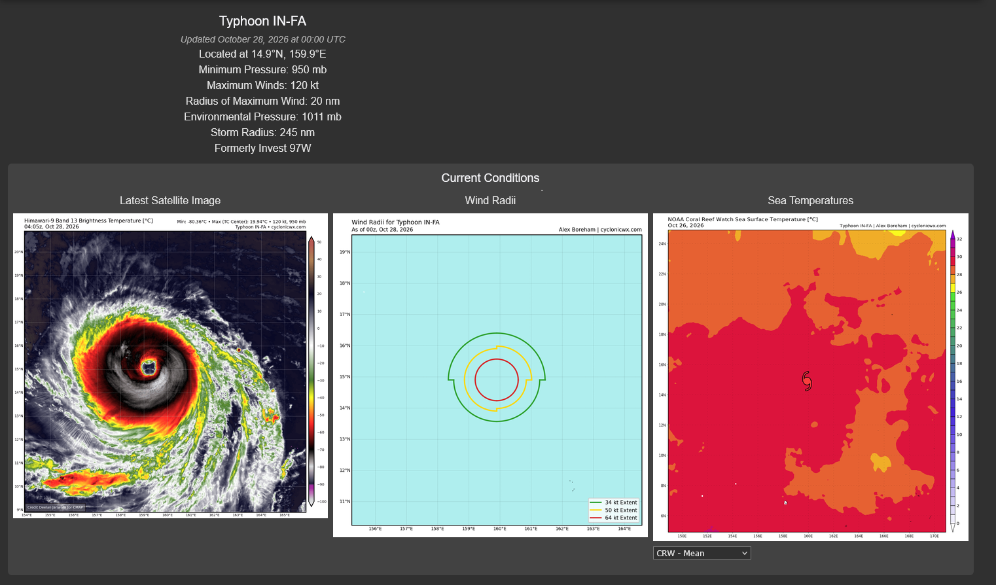Click 'Environmental Pressure: 1011 mb'
996x585 pixels.
(262, 117)
